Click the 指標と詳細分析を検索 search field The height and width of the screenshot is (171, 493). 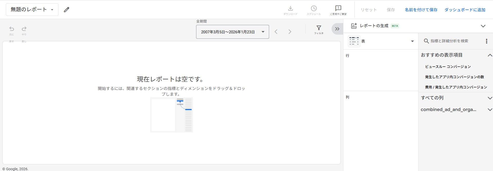coord(449,41)
